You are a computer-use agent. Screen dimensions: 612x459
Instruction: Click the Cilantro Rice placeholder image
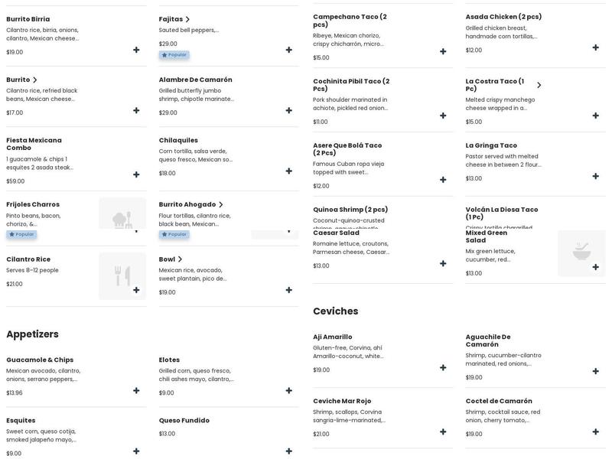point(122,275)
